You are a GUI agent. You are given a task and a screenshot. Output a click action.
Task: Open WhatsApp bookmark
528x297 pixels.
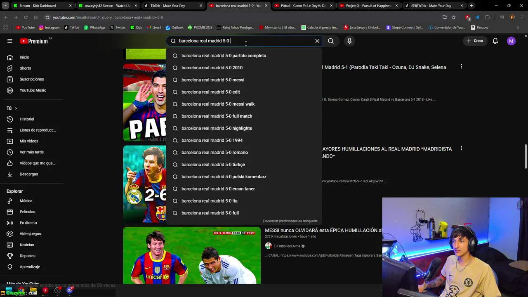(94, 28)
